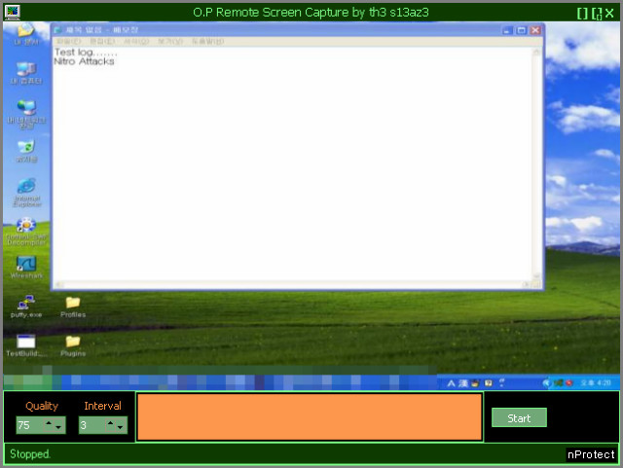Increase the Quality value with up arrow
Image resolution: width=623 pixels, height=468 pixels.
50,422
